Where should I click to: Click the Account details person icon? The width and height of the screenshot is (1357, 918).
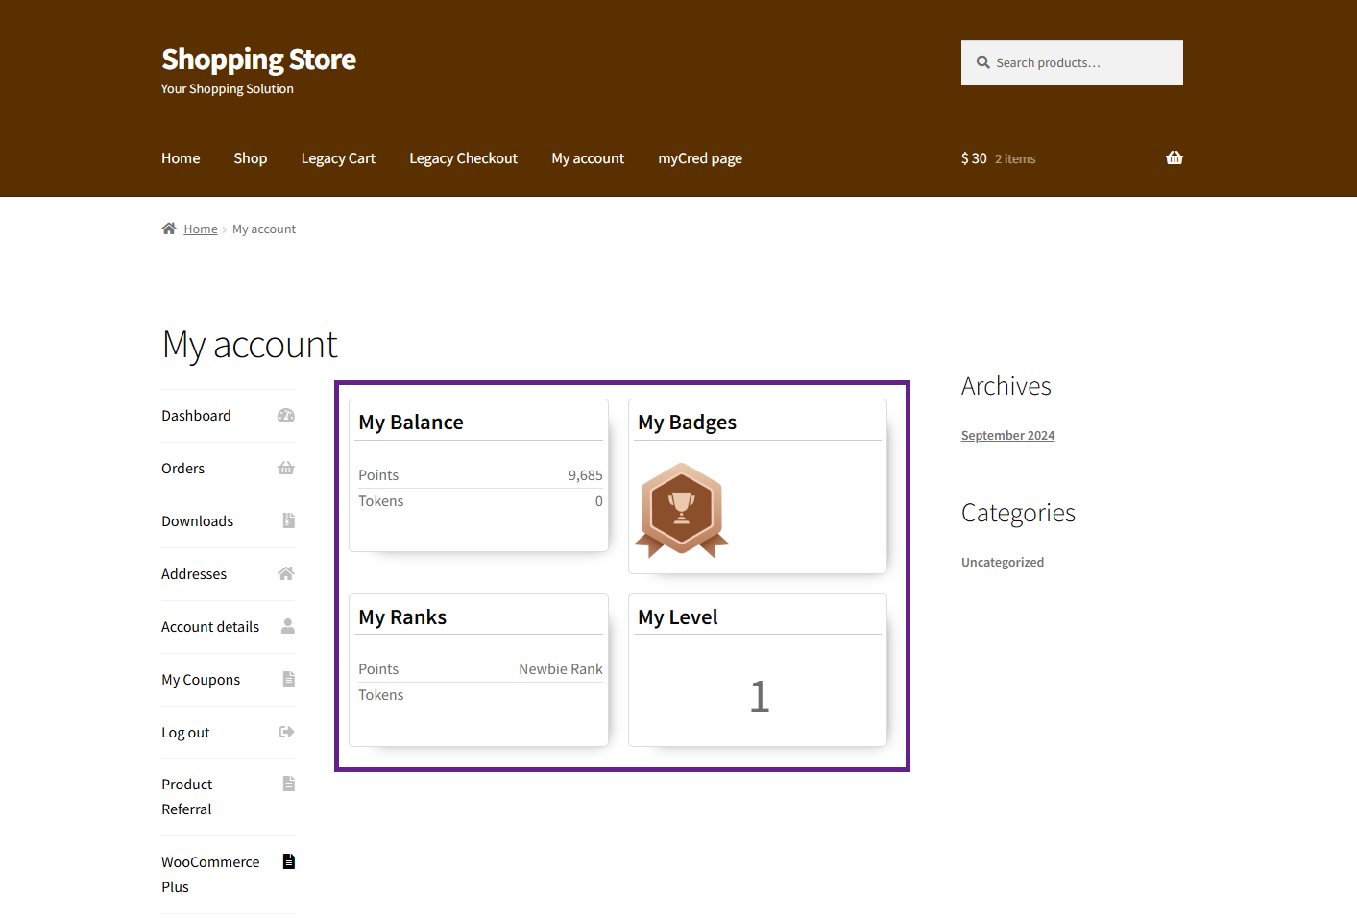tap(287, 627)
